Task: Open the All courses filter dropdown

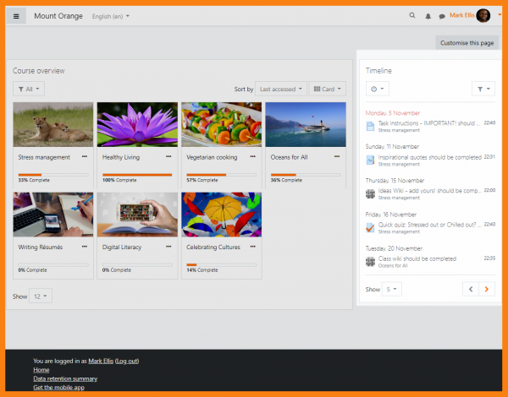Action: coord(29,89)
